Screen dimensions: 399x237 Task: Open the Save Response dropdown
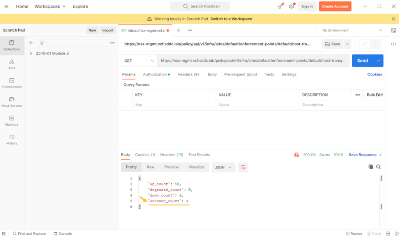point(365,155)
